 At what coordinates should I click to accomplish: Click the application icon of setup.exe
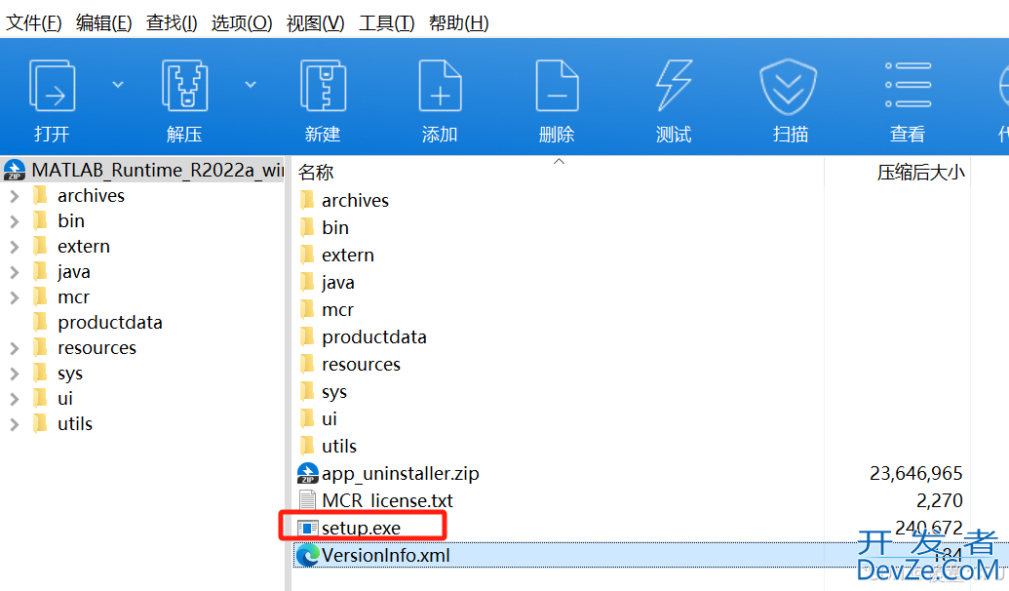tap(308, 529)
